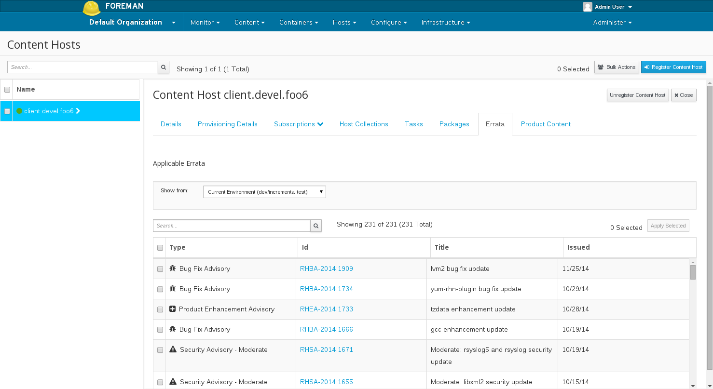Click the warning icon on rsyslog security advisory
Screen dimensions: 713x389
pos(173,349)
